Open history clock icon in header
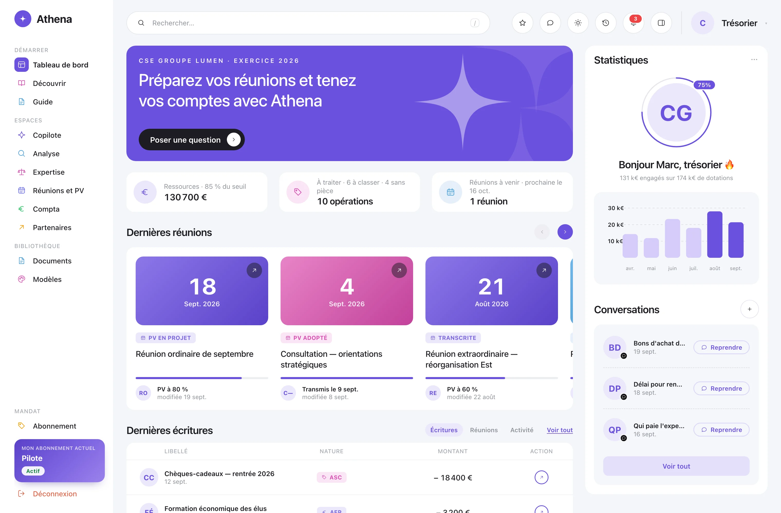 pyautogui.click(x=606, y=23)
